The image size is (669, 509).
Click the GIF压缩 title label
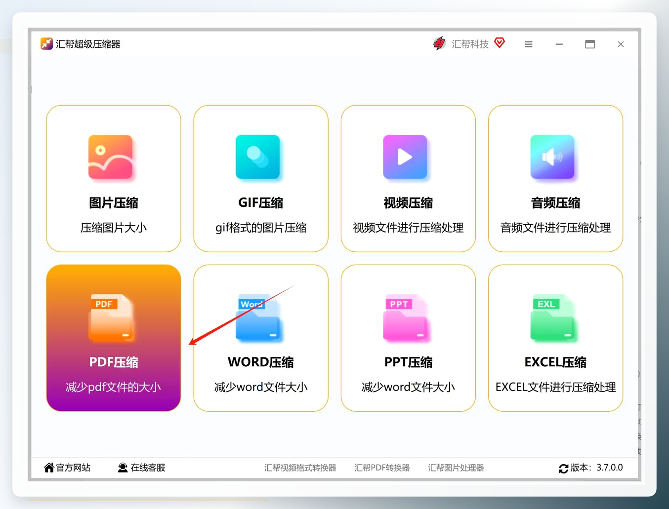click(x=261, y=202)
